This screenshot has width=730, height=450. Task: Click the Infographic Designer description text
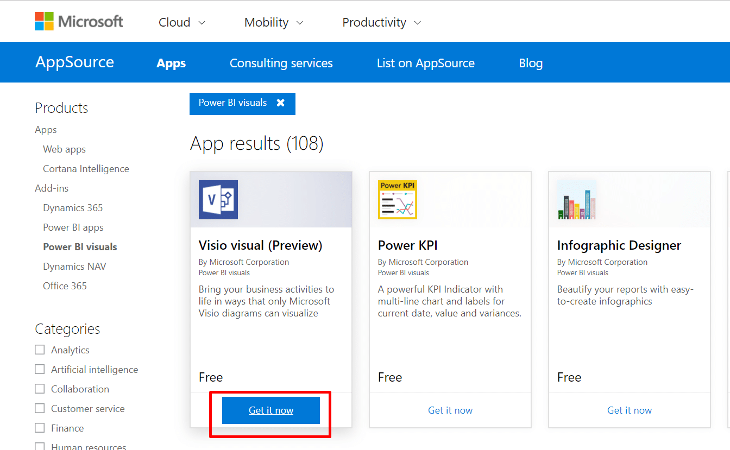[x=626, y=295]
